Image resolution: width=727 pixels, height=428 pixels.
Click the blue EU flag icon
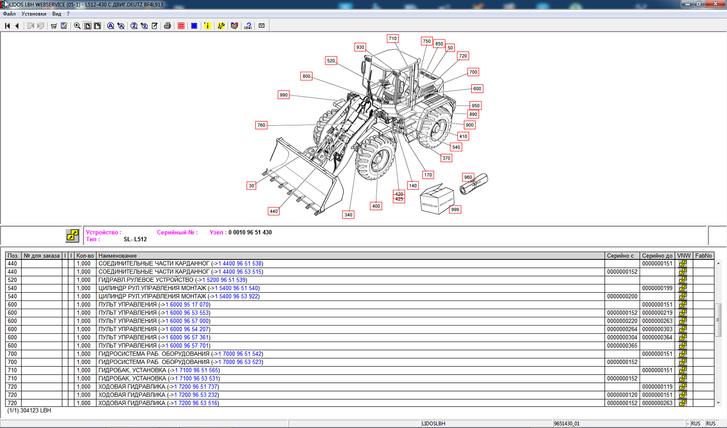(x=194, y=26)
